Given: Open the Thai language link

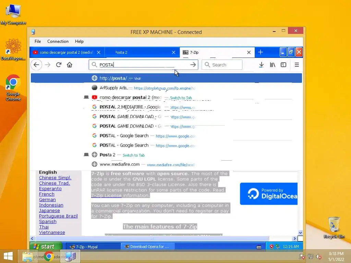Looking at the screenshot, I should point(44,227).
